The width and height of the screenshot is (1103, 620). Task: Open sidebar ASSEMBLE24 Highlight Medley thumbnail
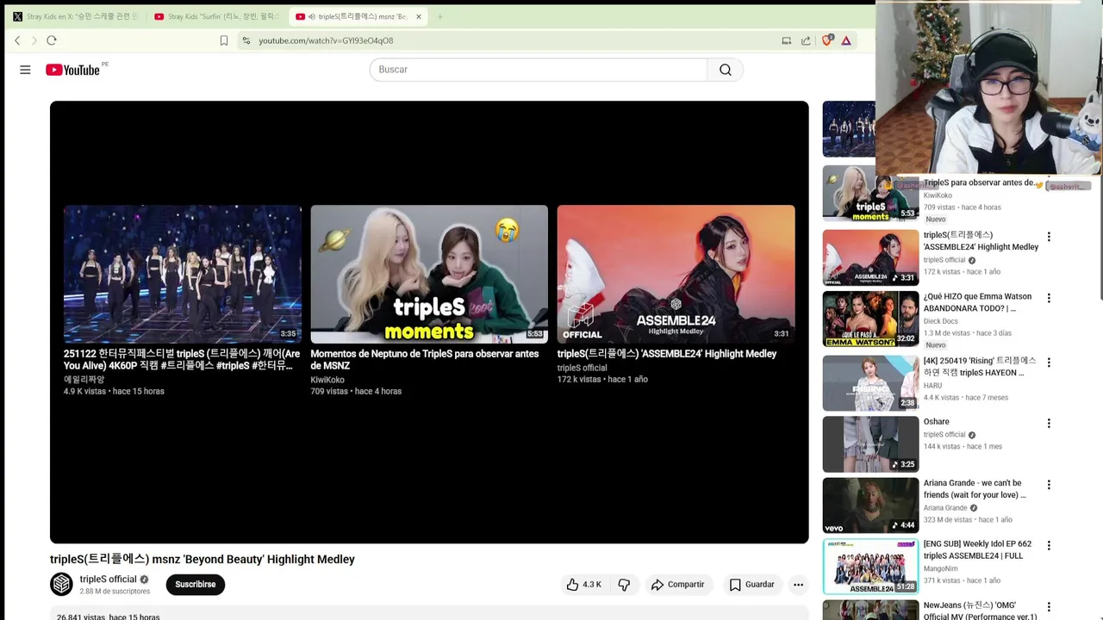870,257
